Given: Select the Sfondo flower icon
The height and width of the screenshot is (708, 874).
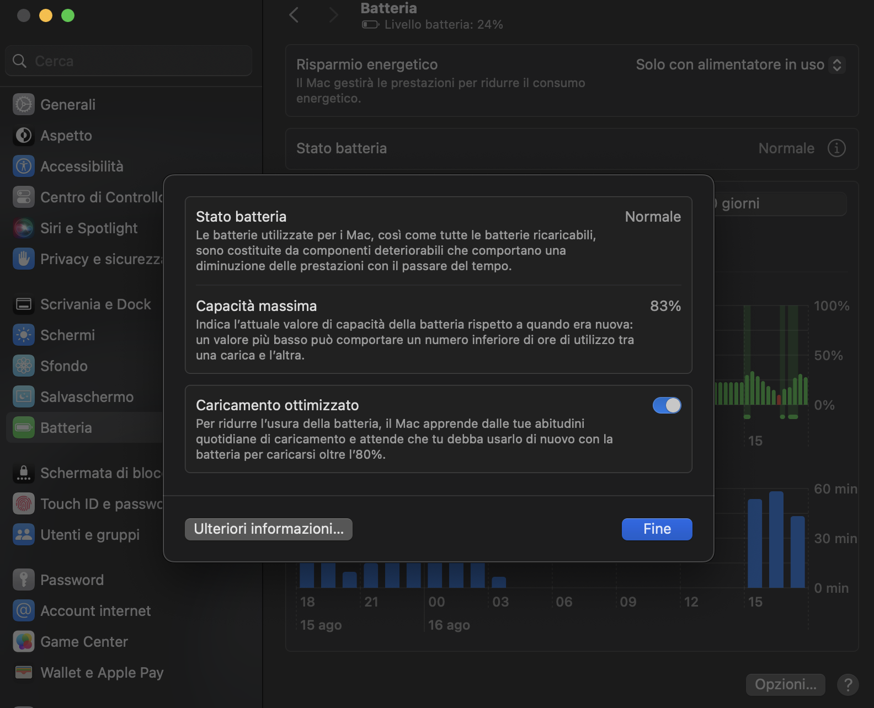Looking at the screenshot, I should [24, 366].
